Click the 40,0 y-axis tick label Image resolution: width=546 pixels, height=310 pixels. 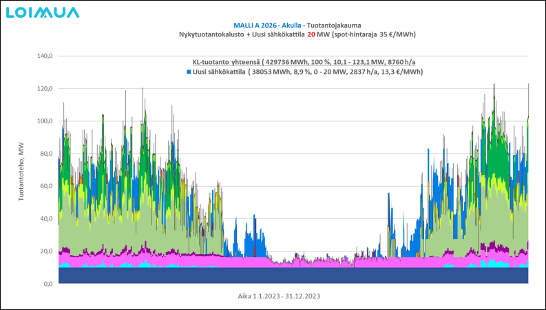(x=46, y=218)
